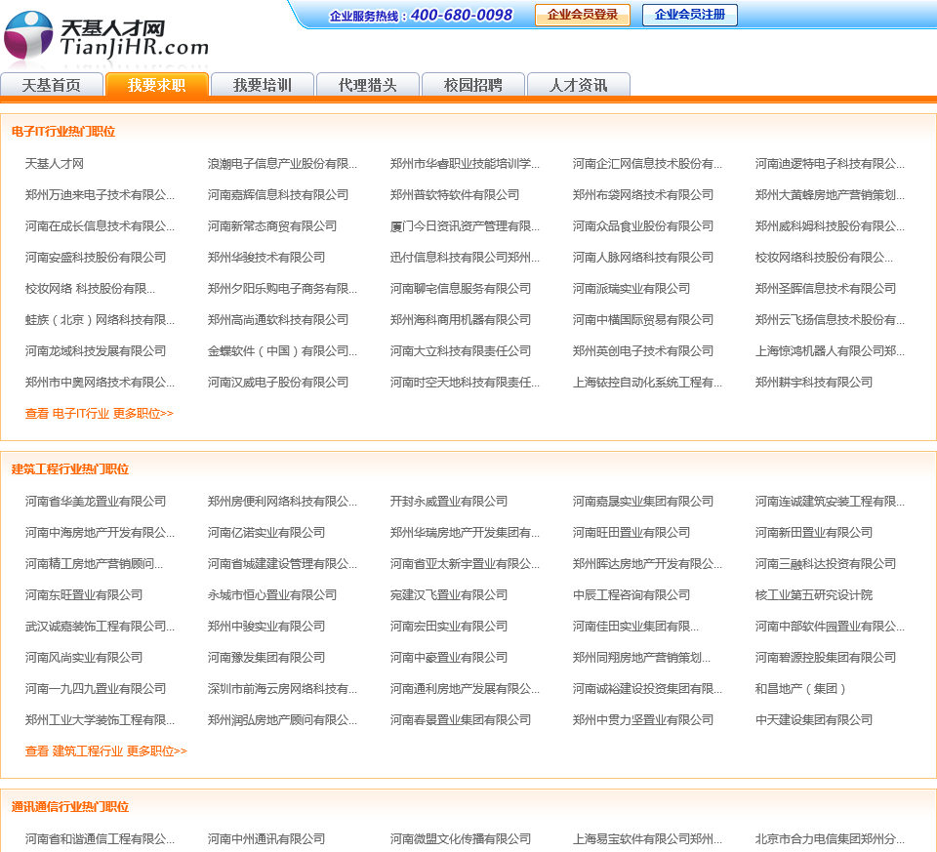This screenshot has width=937, height=852.
Task: Select 中辰工程咨询有限公司
Action: 631,595
